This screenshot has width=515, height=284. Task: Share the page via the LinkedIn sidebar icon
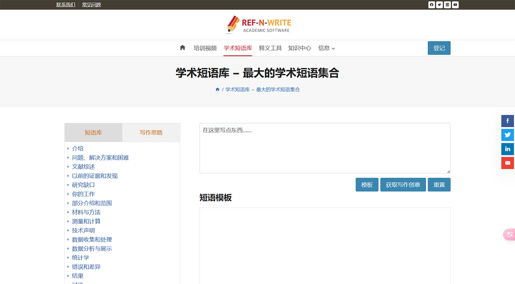507,149
